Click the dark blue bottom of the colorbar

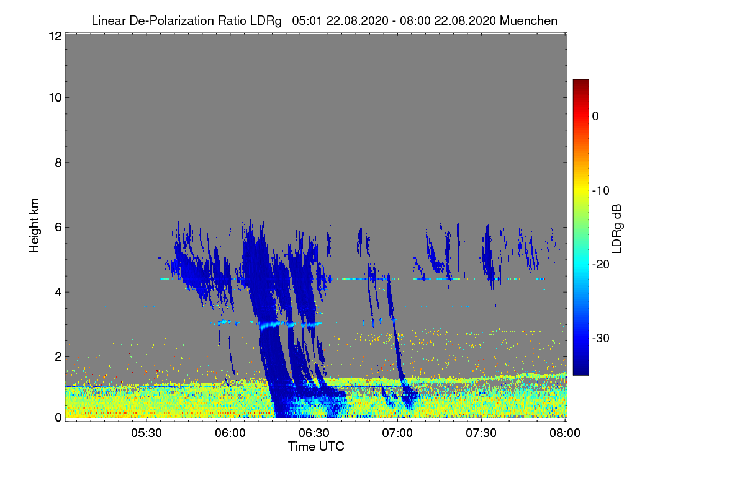[x=580, y=370]
